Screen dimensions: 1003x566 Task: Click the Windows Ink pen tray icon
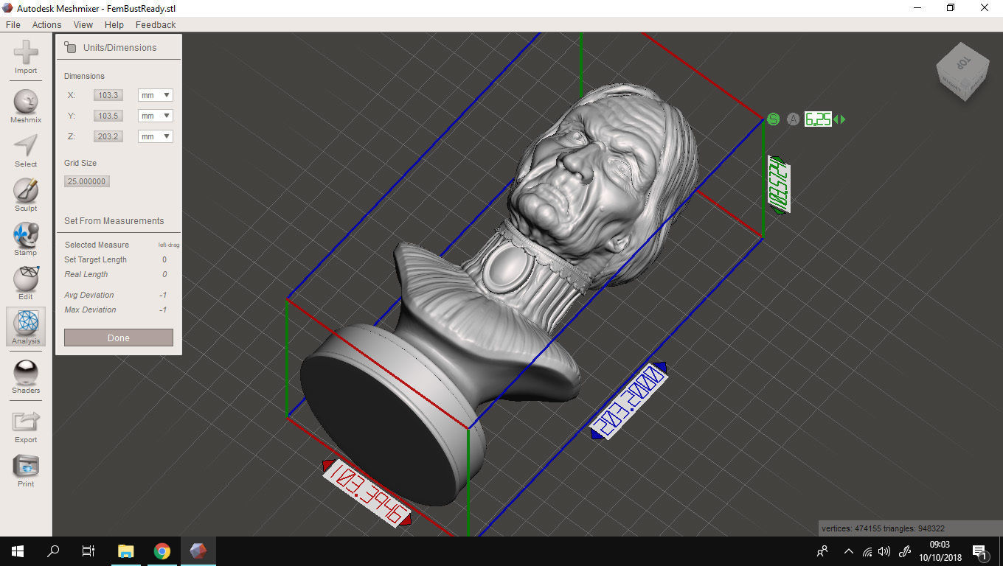[906, 551]
